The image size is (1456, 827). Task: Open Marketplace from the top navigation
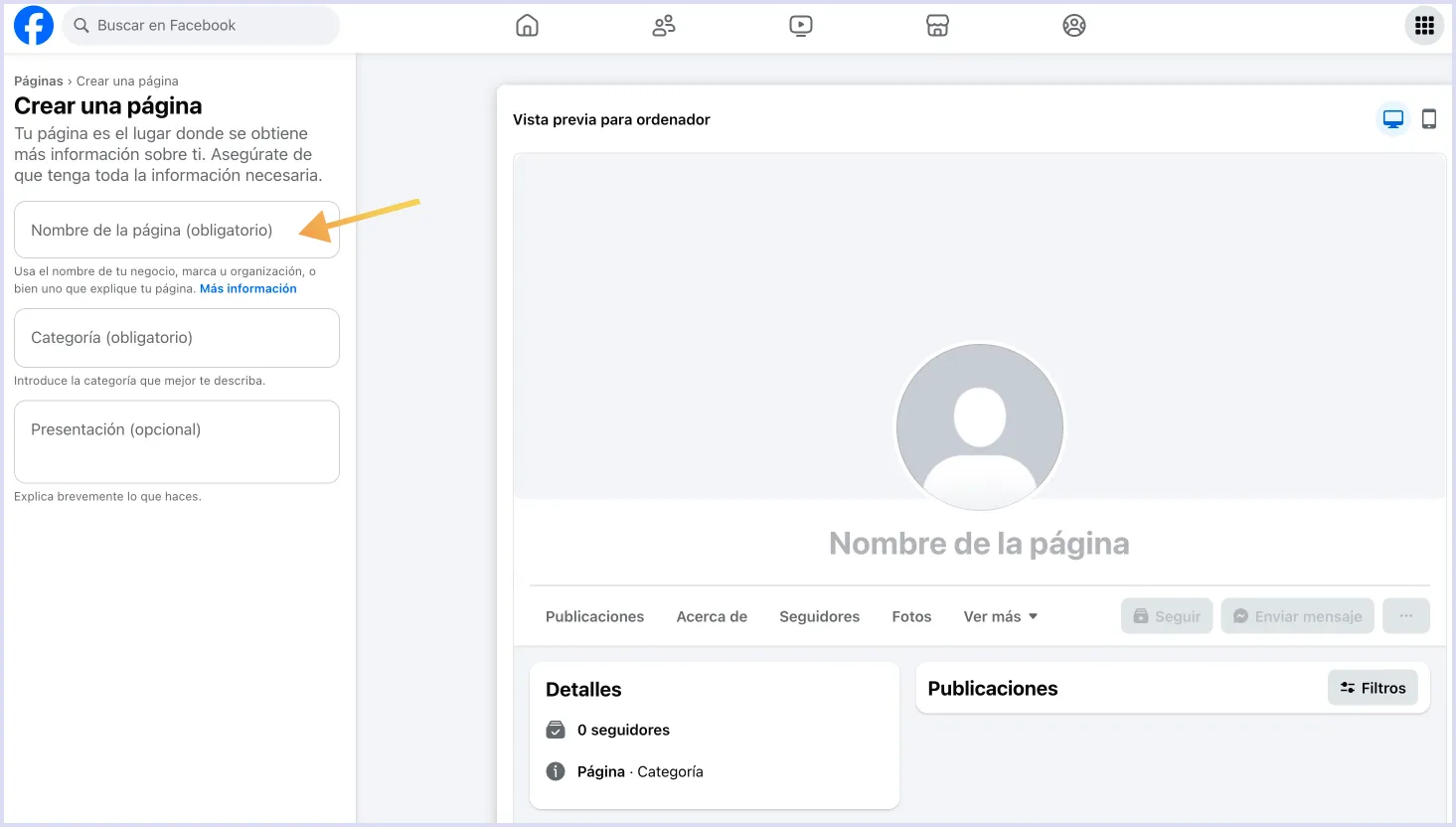point(937,25)
